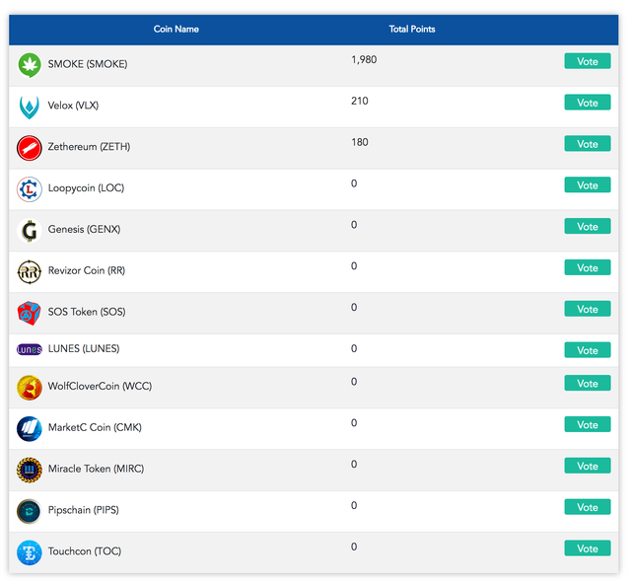The width and height of the screenshot is (631, 584).
Task: Vote for MarketC Coin (CMK)
Action: [x=588, y=424]
